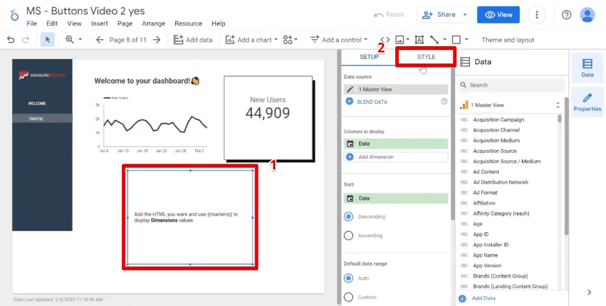Open the Edit menu
The height and width of the screenshot is (306, 606).
pyautogui.click(x=52, y=24)
